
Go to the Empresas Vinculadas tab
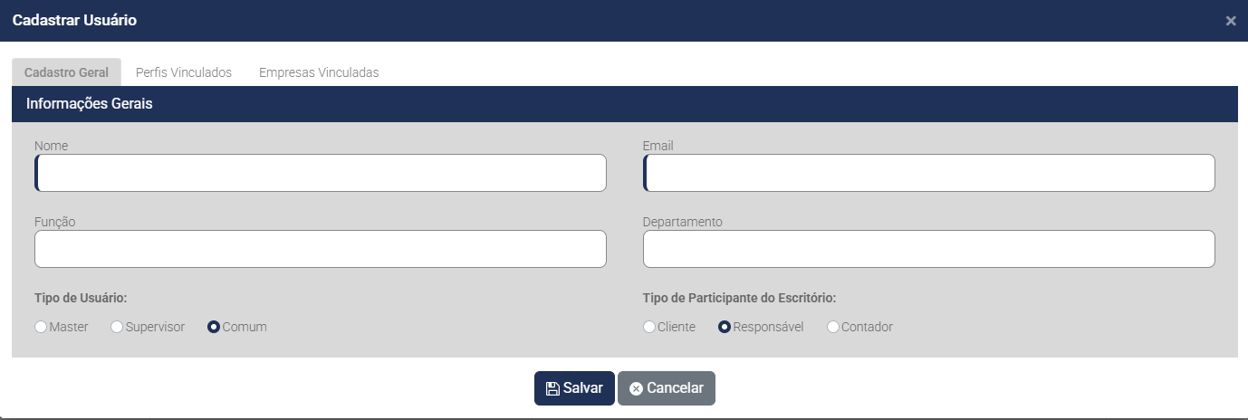tap(319, 72)
